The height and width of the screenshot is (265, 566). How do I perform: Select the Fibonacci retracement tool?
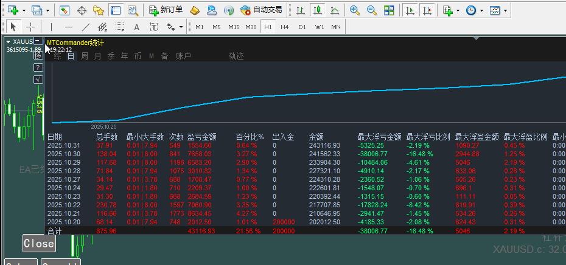(x=119, y=27)
